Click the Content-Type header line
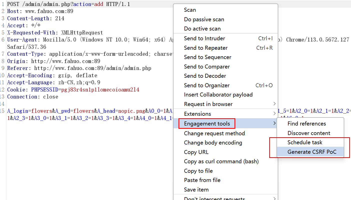 [x=90, y=54]
